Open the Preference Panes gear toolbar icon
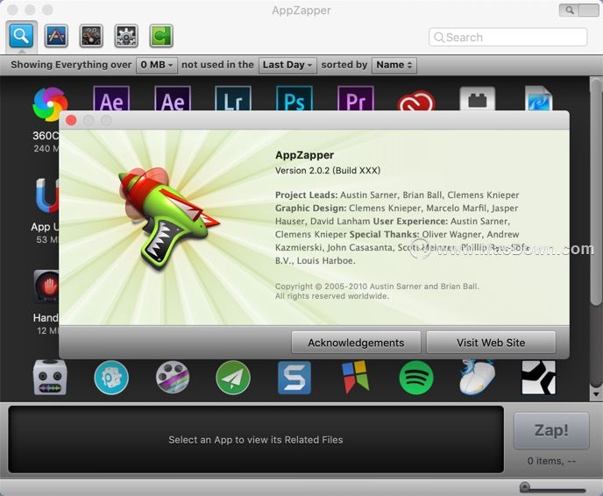 126,36
